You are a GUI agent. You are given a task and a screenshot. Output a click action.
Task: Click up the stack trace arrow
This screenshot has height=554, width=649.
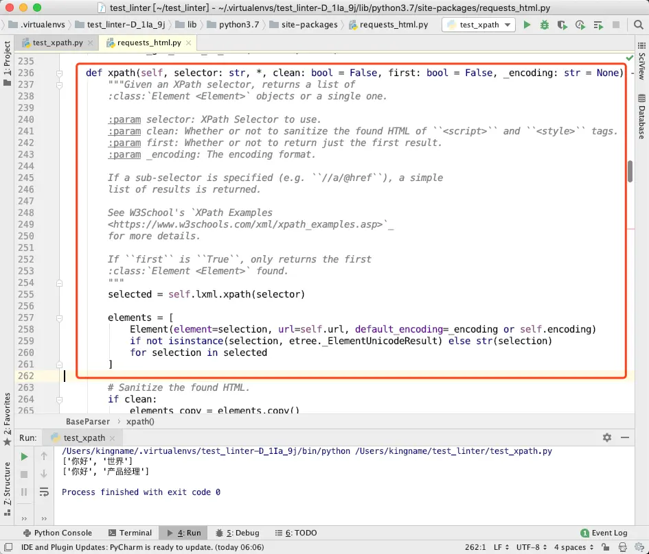(44, 456)
